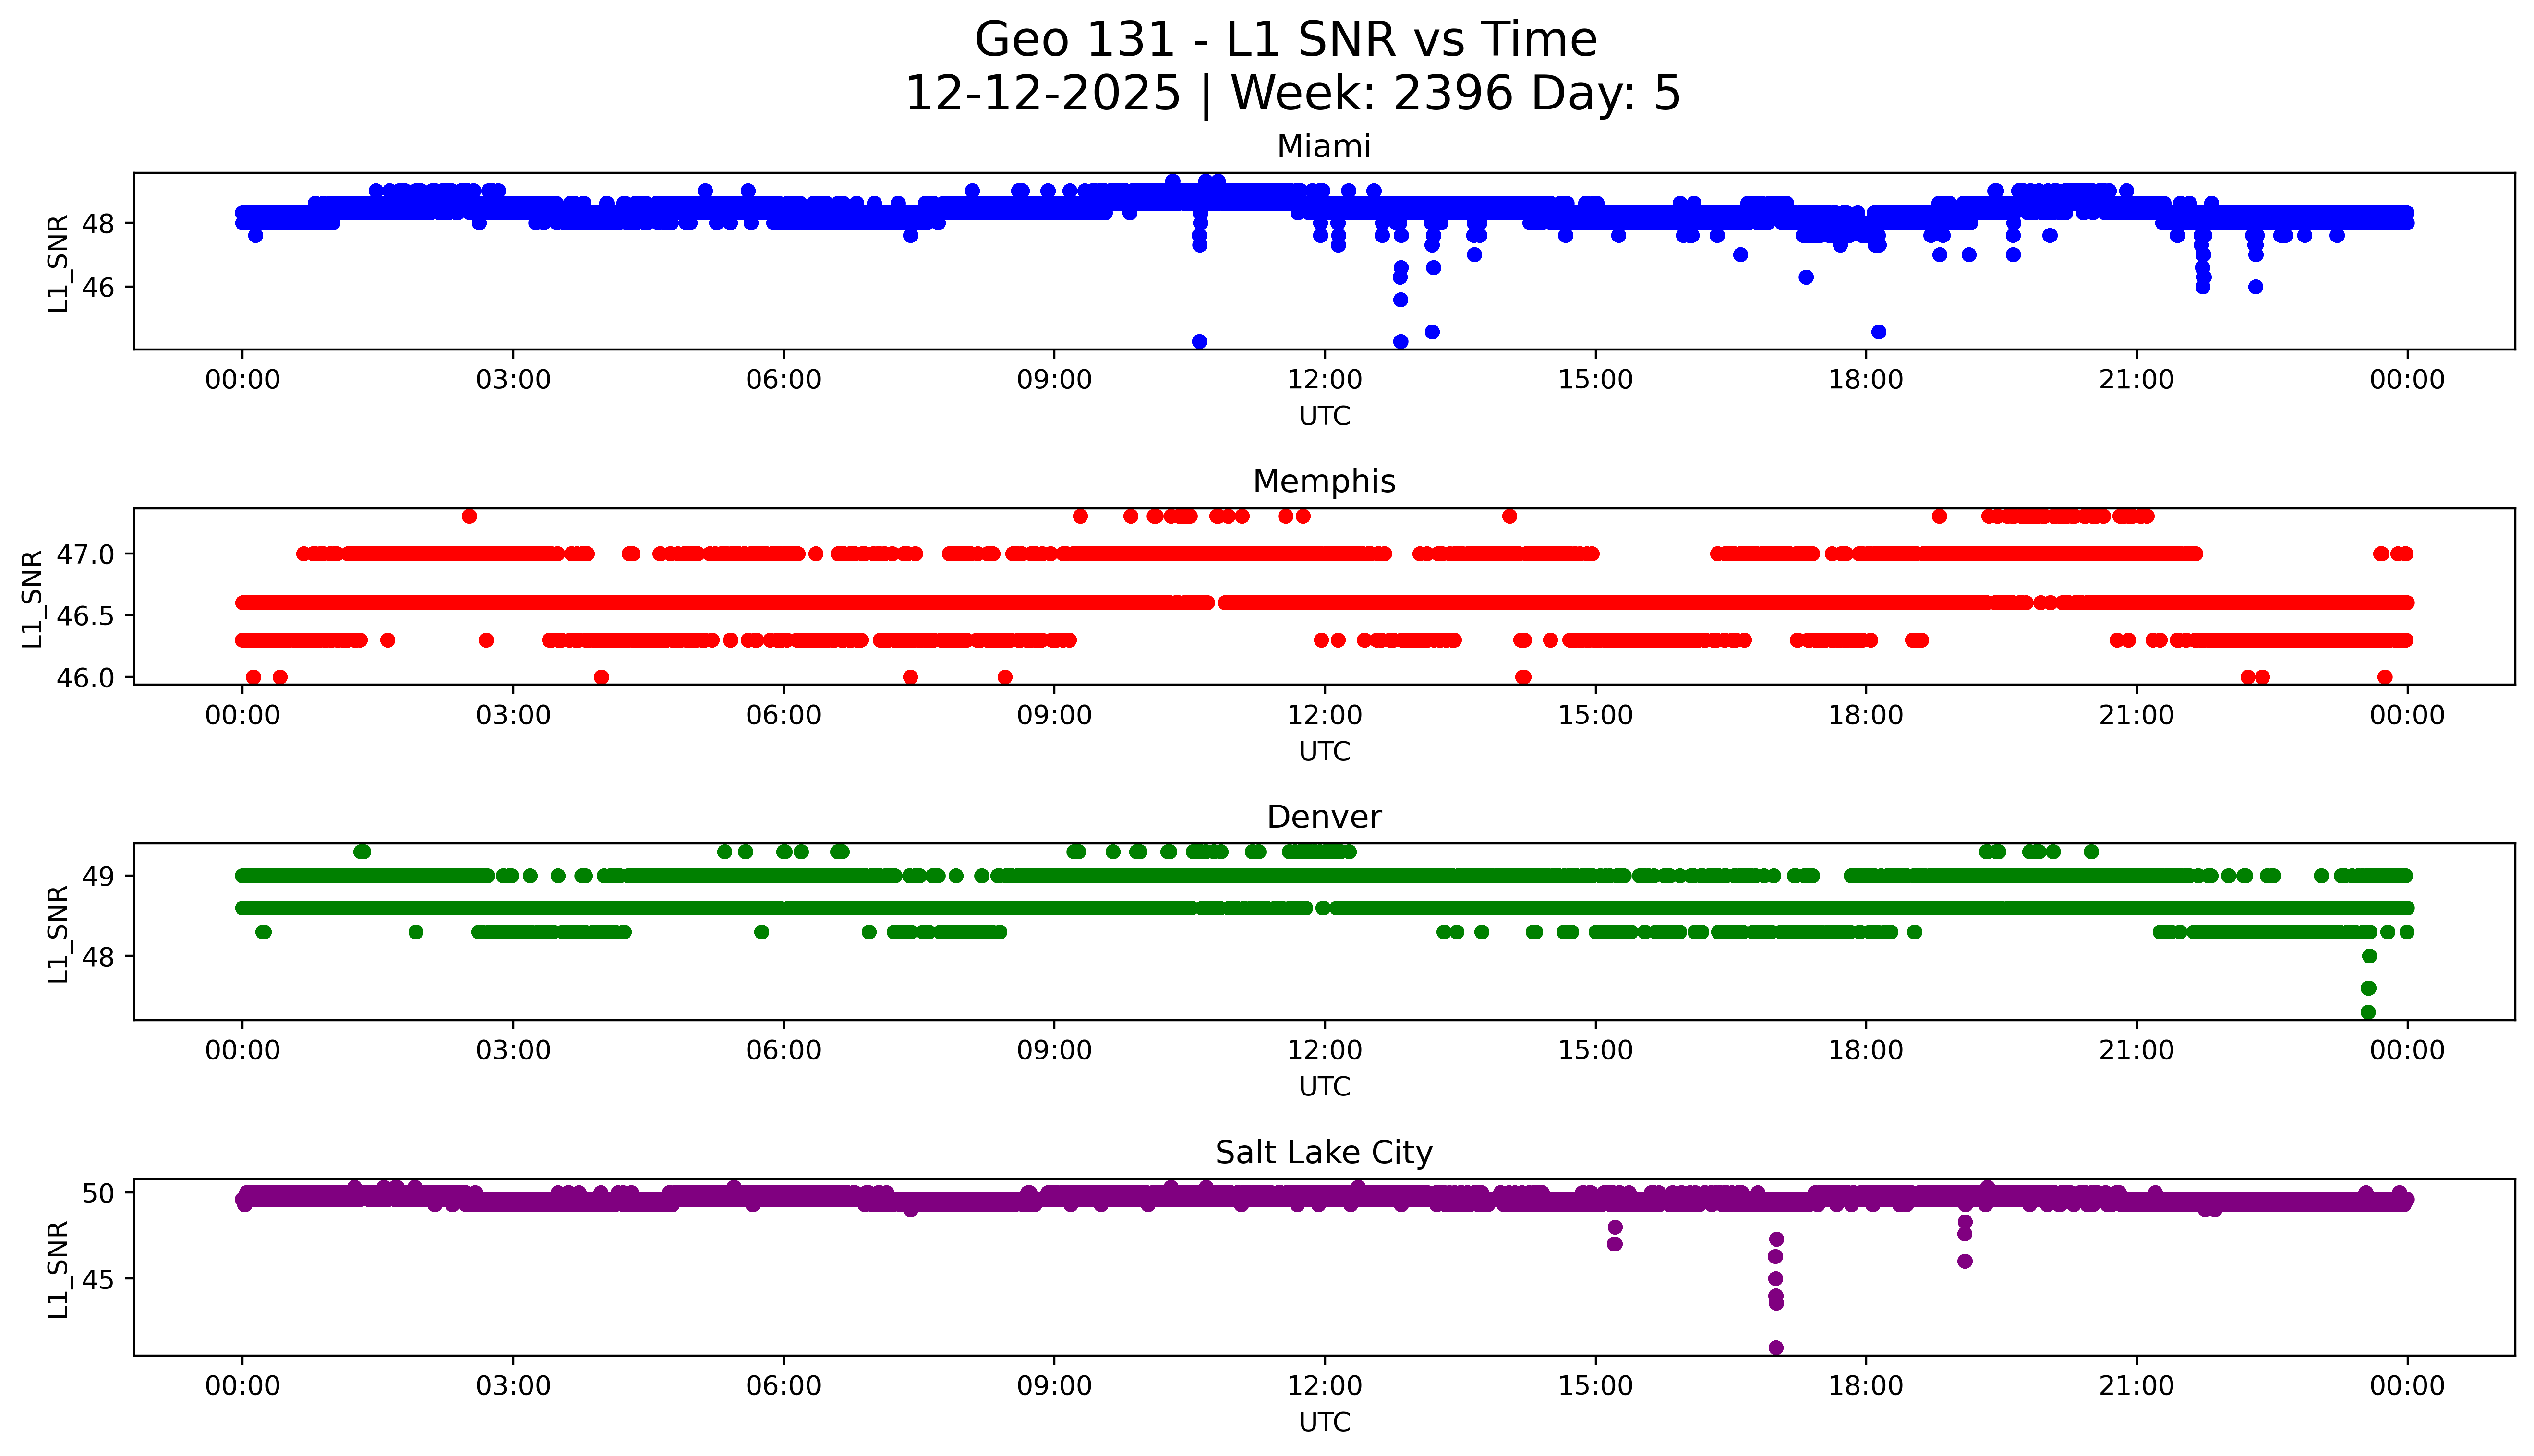Click the UTC axis label under Salt Lake City plot
This screenshot has width=2534, height=1456.
[1324, 1422]
